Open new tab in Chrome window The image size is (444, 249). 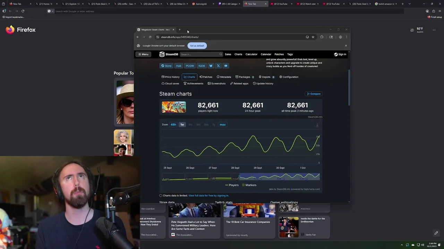(180, 30)
